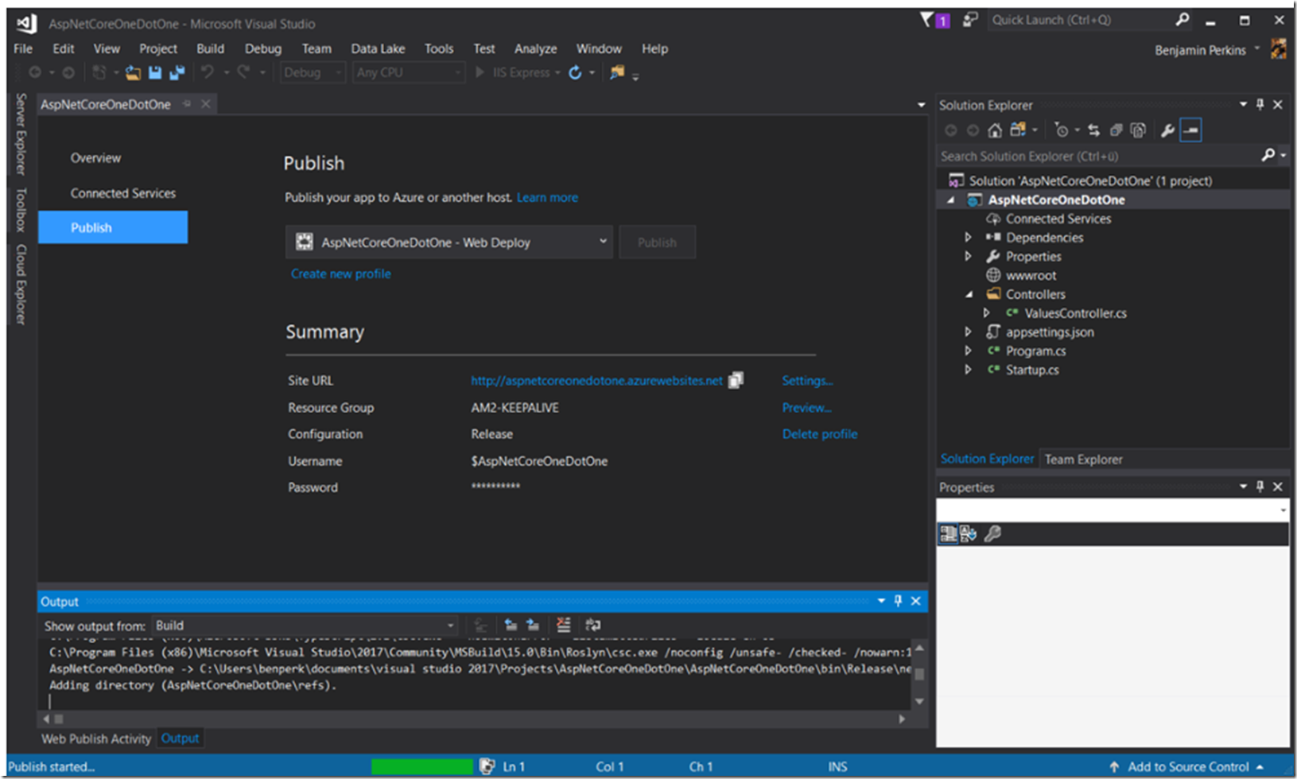Viewport: 1297px width, 779px height.
Task: Click Sync with Active Document icon
Action: click(1094, 130)
